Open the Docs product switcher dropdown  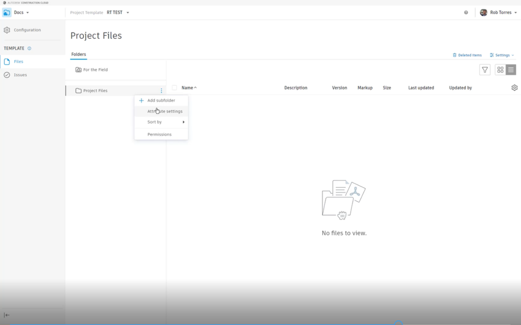21,13
